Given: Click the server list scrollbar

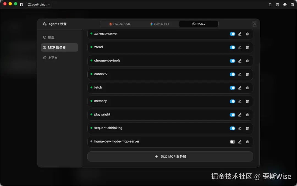Looking at the screenshot, I should pyautogui.click(x=259, y=114).
